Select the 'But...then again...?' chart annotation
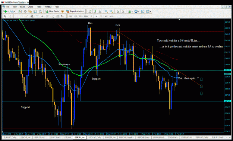Screen dimensions: 233x141 (x=188, y=78)
